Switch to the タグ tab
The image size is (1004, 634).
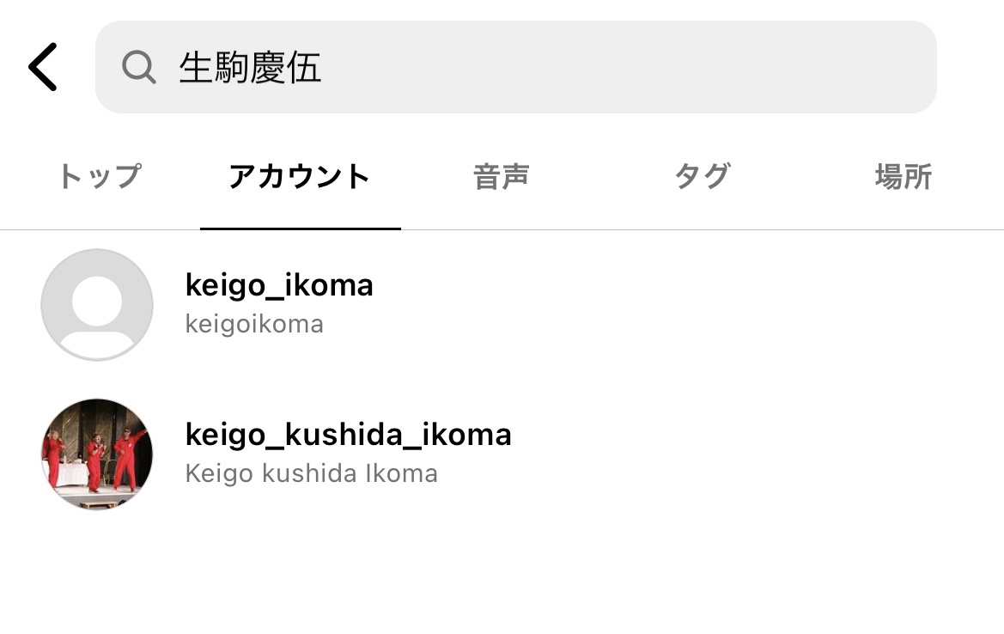coord(703,176)
